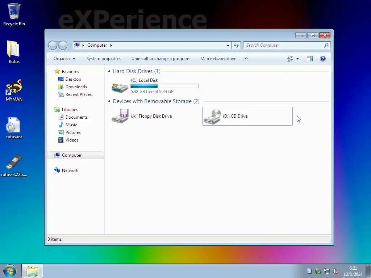Collapse Devices with Removable Storage group
The height and width of the screenshot is (278, 371).
coord(109,101)
